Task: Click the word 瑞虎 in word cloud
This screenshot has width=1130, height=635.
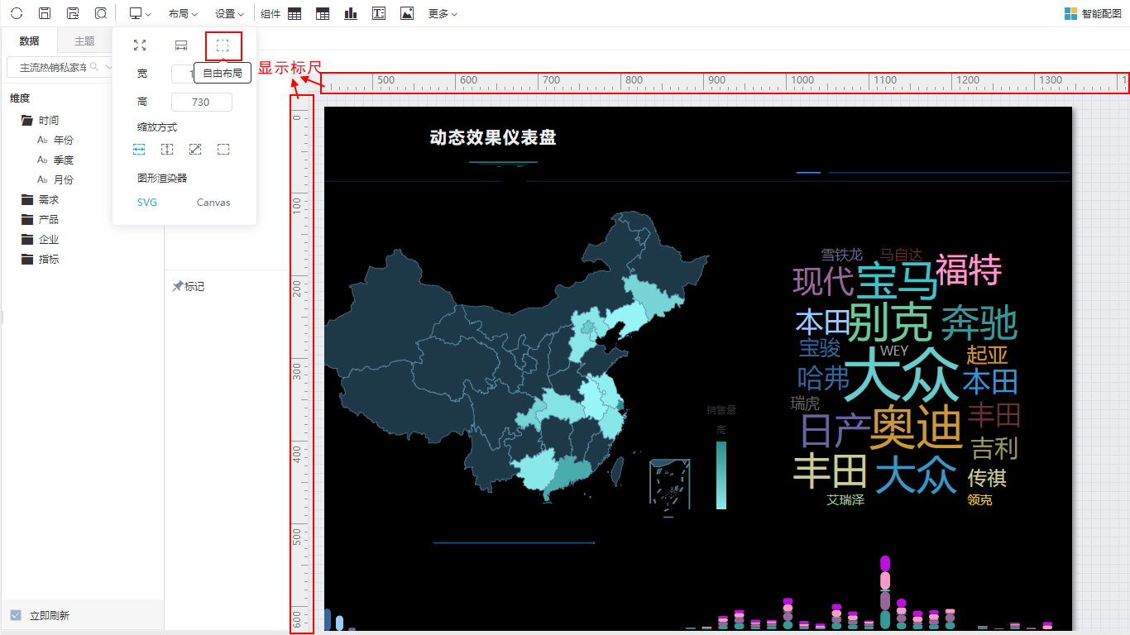Action: point(805,403)
